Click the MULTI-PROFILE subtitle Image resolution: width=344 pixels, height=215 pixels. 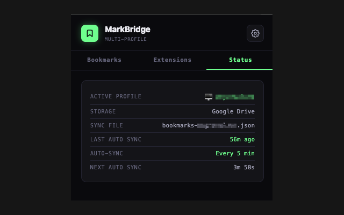point(125,39)
